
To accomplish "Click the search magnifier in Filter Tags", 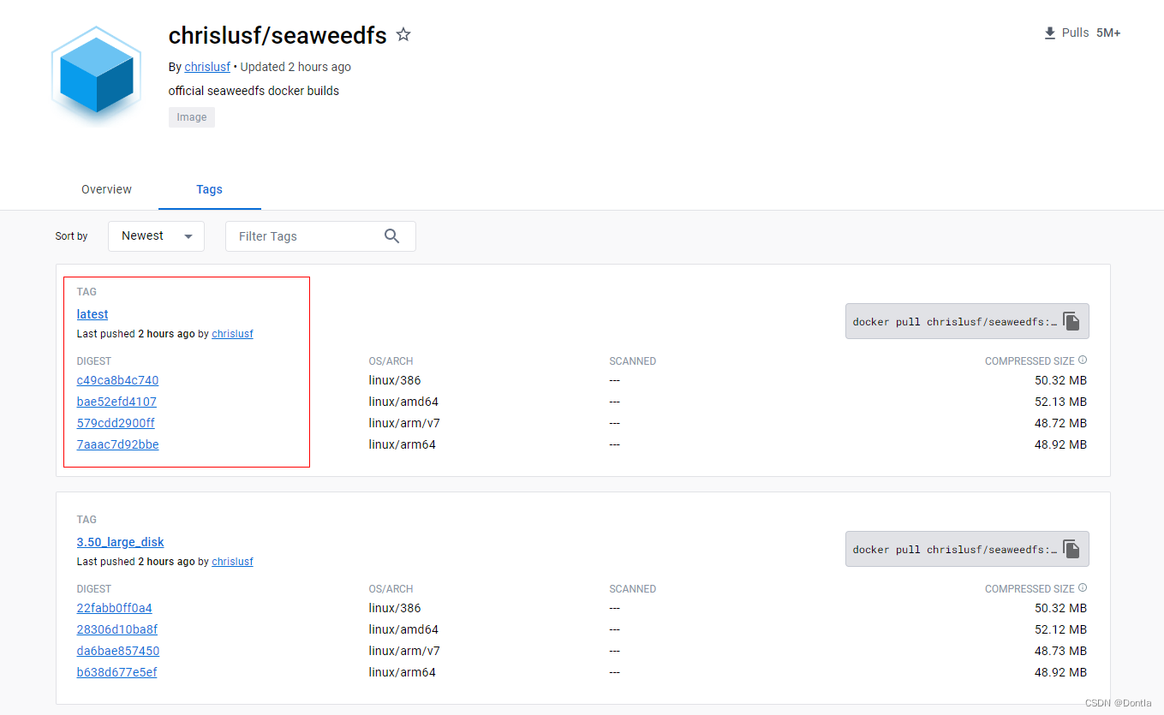I will click(391, 235).
